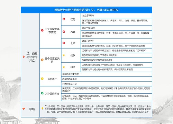Select the cell 建立于1038年
This screenshot has height=124, width=173.
point(116,28)
